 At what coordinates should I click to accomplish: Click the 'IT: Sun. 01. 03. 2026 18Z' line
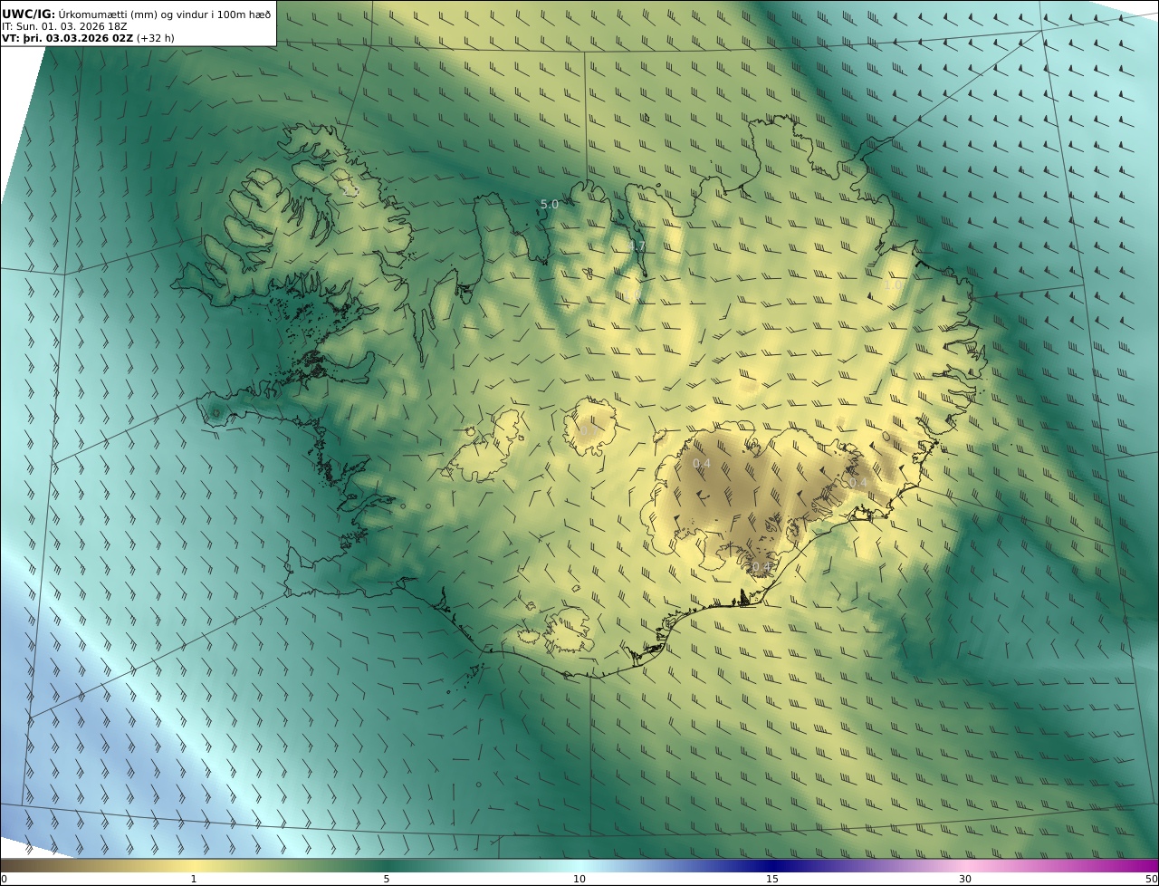pyautogui.click(x=64, y=26)
